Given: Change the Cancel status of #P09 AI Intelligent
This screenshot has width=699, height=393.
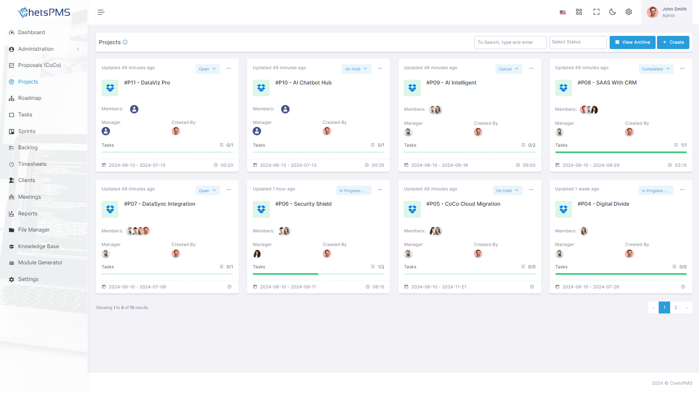Looking at the screenshot, I should [508, 69].
